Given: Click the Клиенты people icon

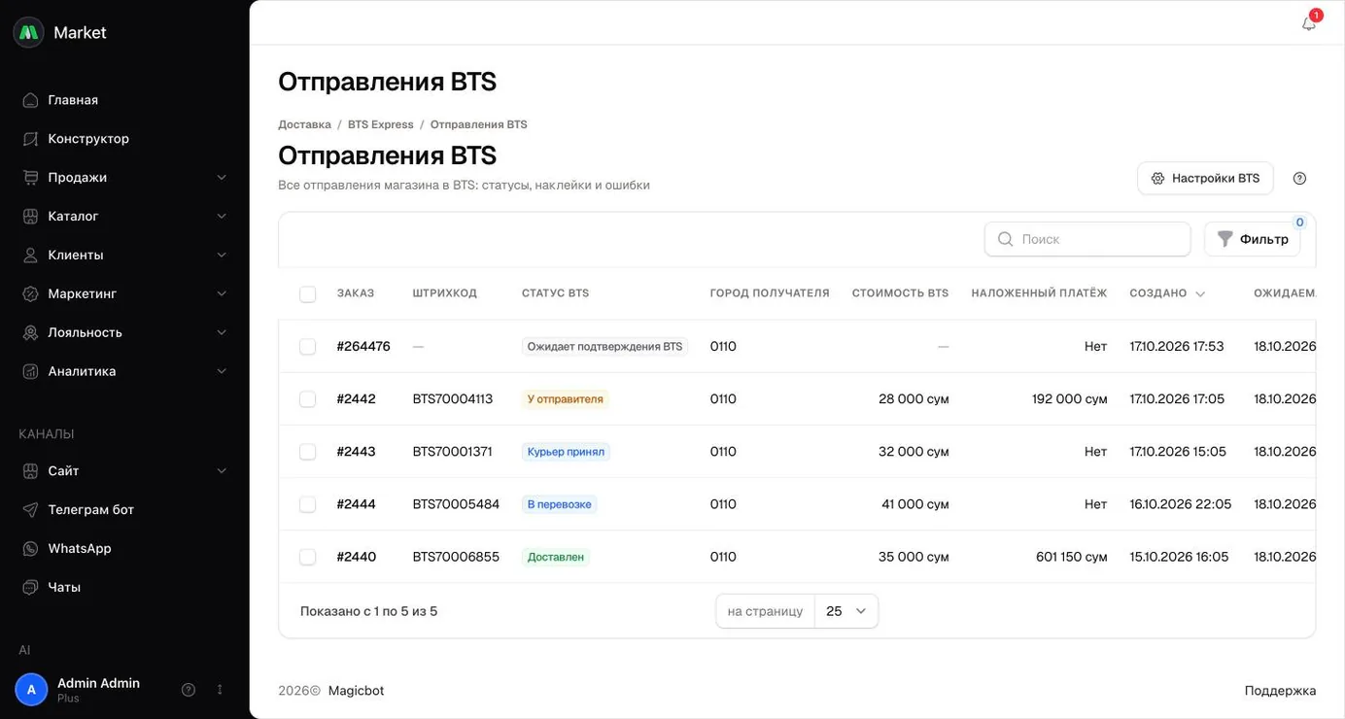Looking at the screenshot, I should click(30, 256).
